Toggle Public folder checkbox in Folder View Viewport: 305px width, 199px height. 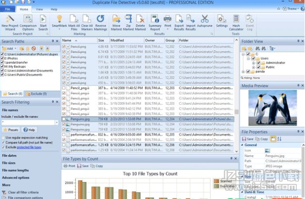[x=258, y=67]
